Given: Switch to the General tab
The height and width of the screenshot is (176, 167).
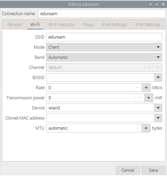Looking at the screenshot, I should click(x=15, y=24).
